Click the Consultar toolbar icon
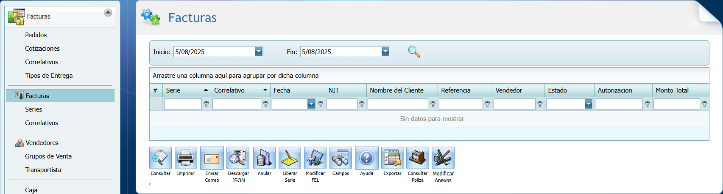The image size is (723, 194). click(160, 158)
